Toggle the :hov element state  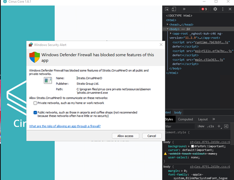[201, 126]
